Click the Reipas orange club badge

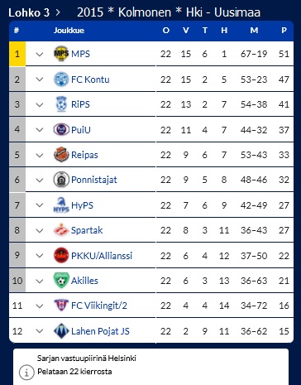pyautogui.click(x=61, y=155)
